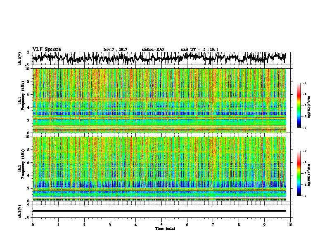Click the ch.2 "Frequency (kHz)" axis label
327x252 pixels.
click(x=23, y=164)
